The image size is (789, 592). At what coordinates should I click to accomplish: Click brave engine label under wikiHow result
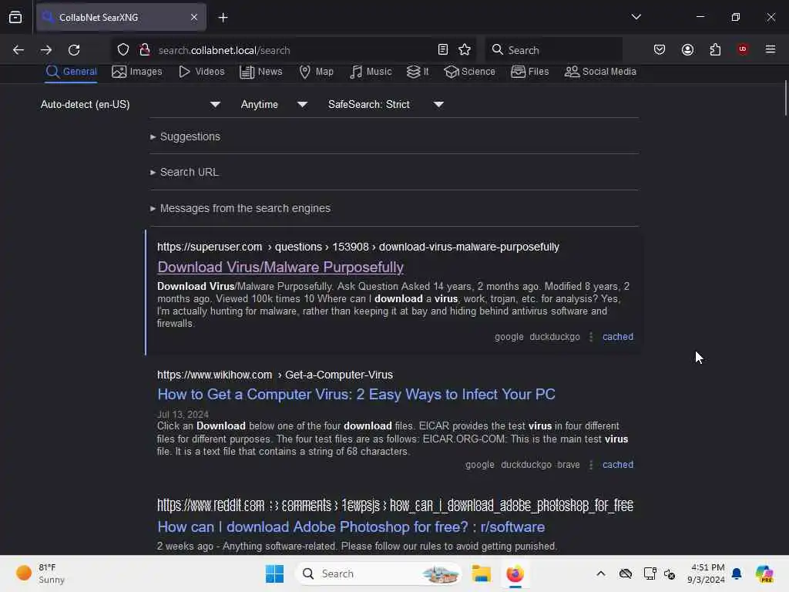point(568,464)
